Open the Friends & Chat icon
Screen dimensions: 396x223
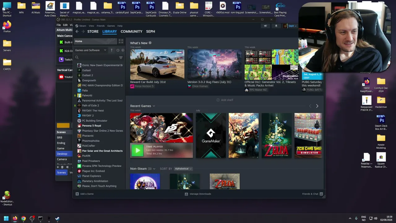(x=321, y=194)
